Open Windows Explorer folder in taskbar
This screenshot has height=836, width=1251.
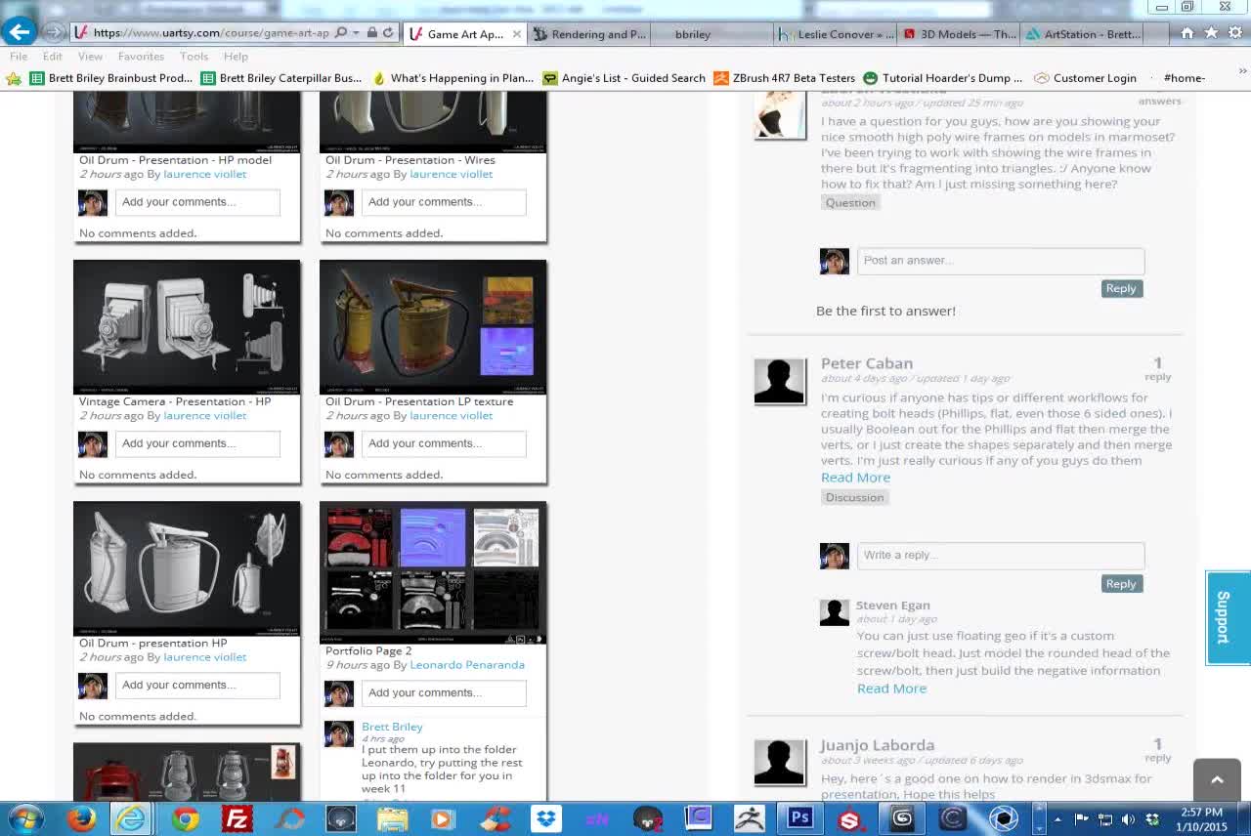coord(392,818)
